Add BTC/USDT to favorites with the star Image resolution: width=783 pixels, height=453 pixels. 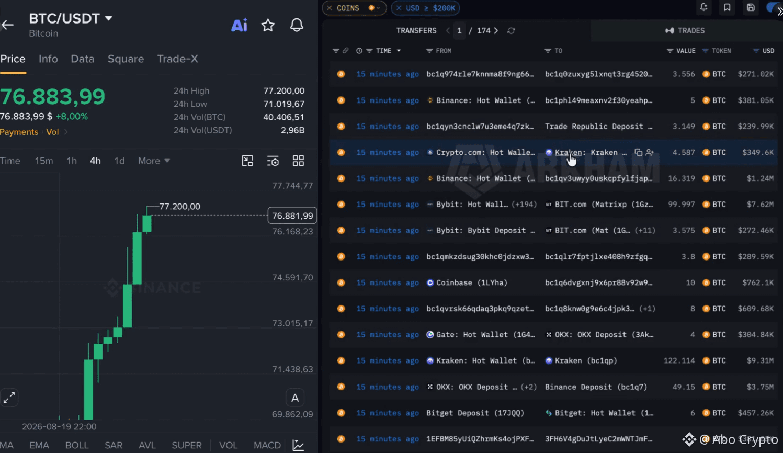coord(268,25)
